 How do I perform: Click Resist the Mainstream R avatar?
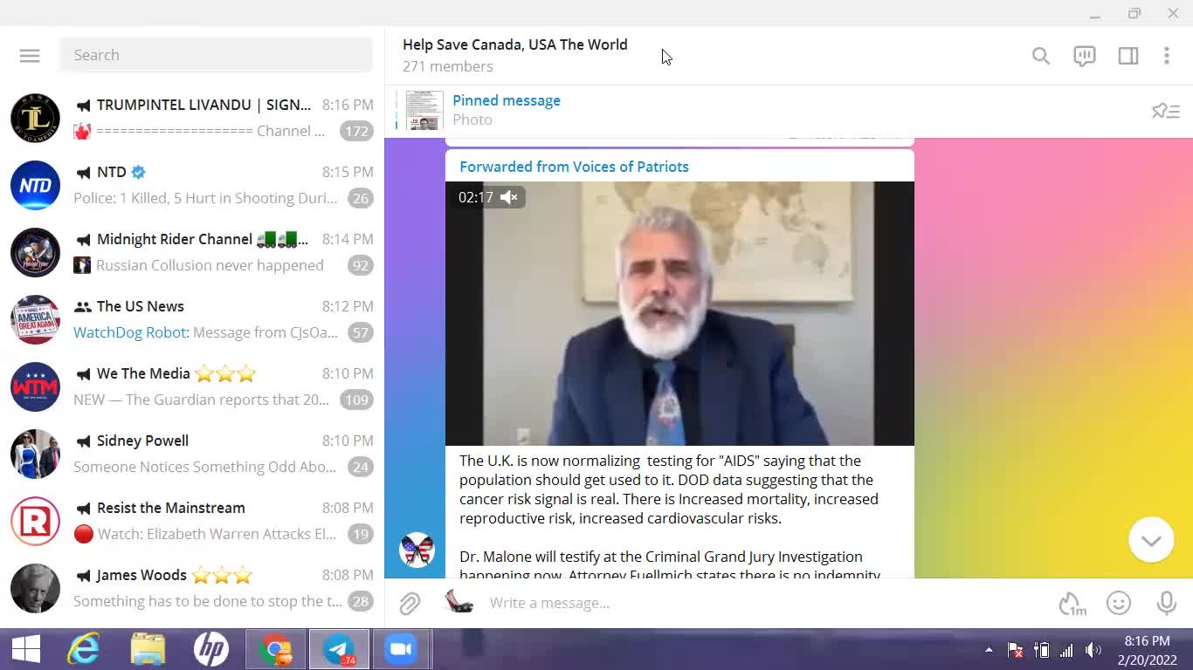(x=35, y=521)
